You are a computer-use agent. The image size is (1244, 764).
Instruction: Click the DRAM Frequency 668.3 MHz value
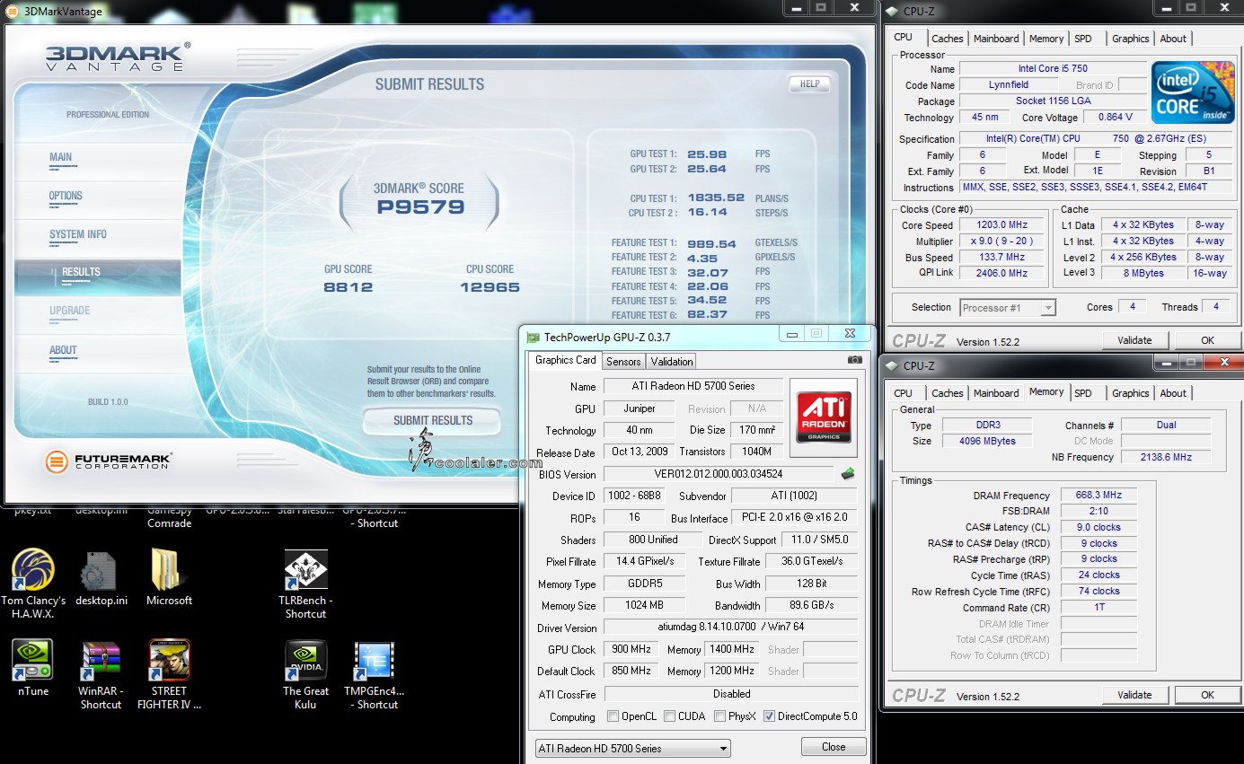(1098, 496)
